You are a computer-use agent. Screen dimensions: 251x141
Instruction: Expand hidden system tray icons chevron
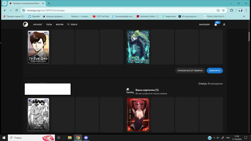214,137
